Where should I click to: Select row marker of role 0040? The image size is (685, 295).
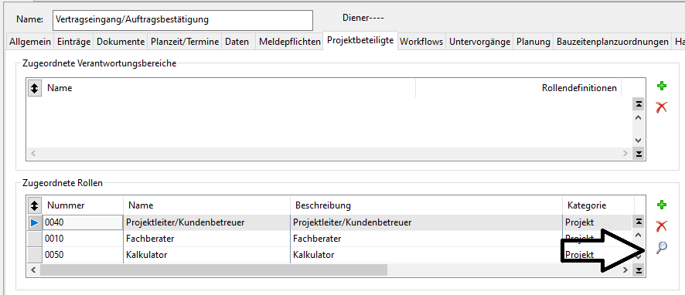(x=35, y=222)
